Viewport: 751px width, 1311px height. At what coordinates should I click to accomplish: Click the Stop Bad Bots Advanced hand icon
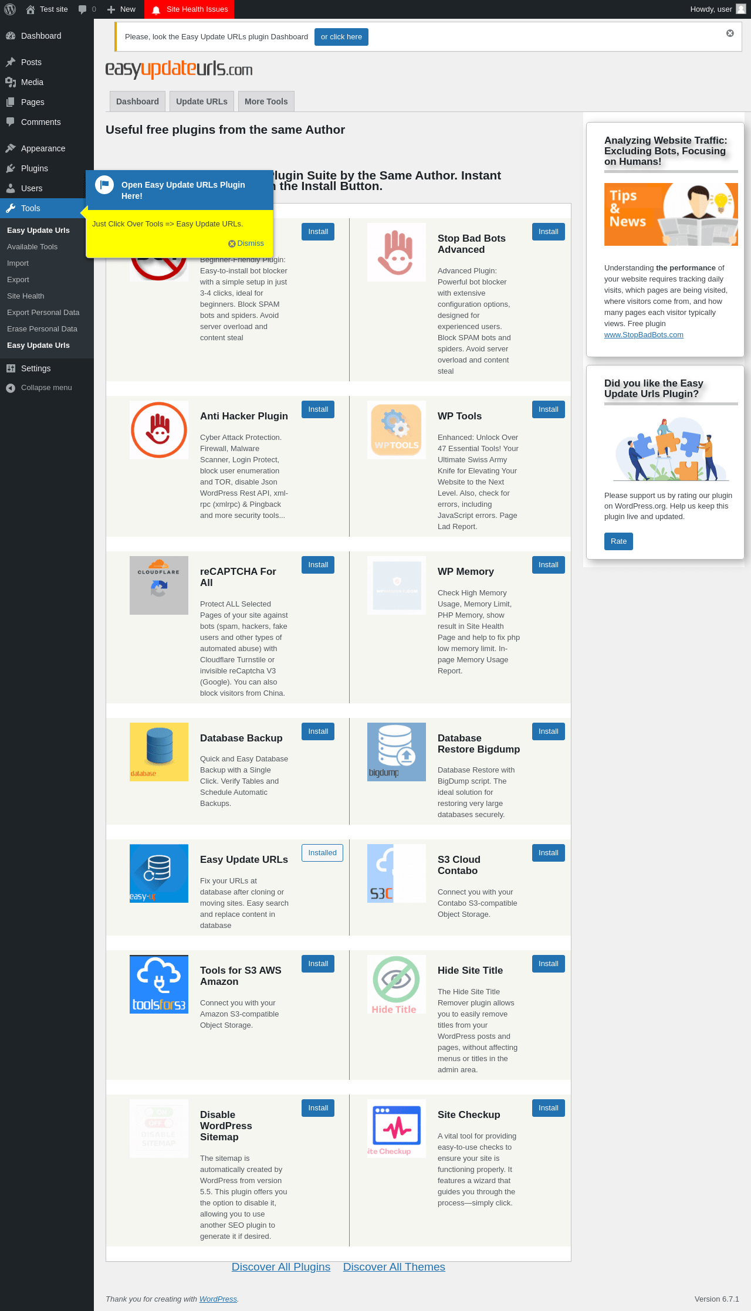(x=397, y=252)
